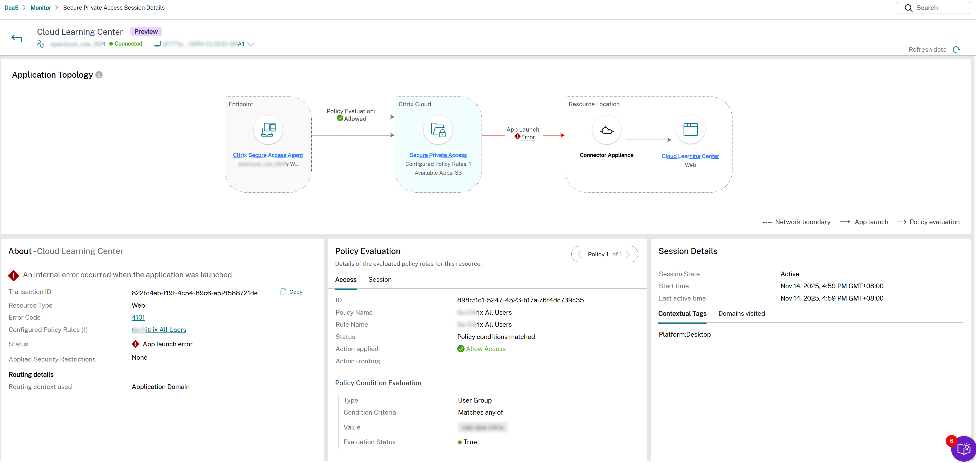Click the Refresh data label

(x=928, y=50)
